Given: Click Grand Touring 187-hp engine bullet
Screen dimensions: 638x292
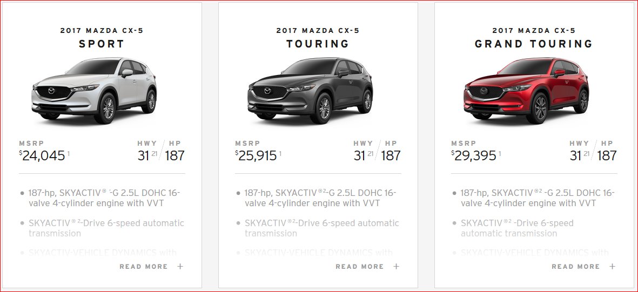Looking at the screenshot, I should (538, 198).
